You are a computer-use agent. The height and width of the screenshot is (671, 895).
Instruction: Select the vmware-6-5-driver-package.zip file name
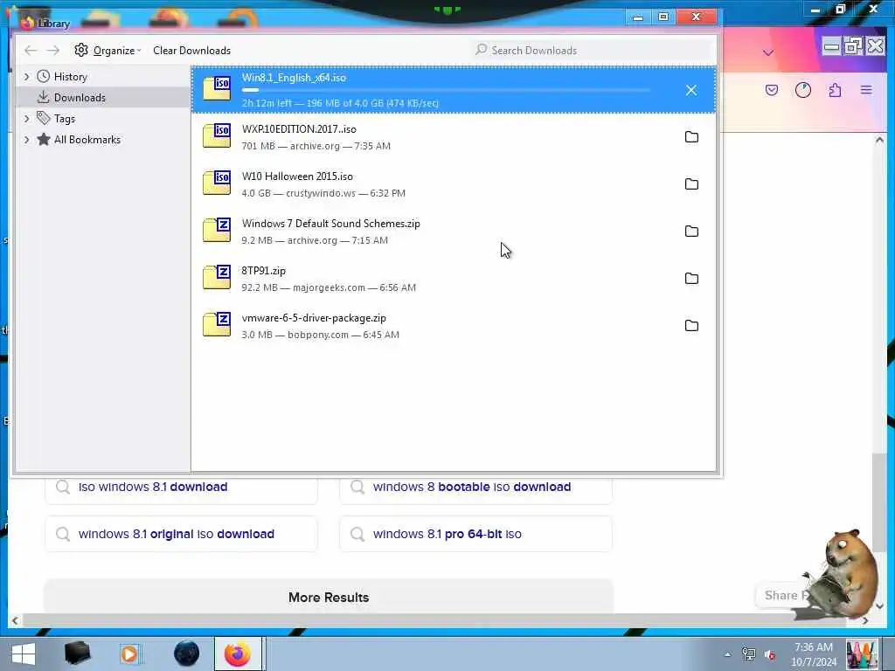(x=314, y=318)
